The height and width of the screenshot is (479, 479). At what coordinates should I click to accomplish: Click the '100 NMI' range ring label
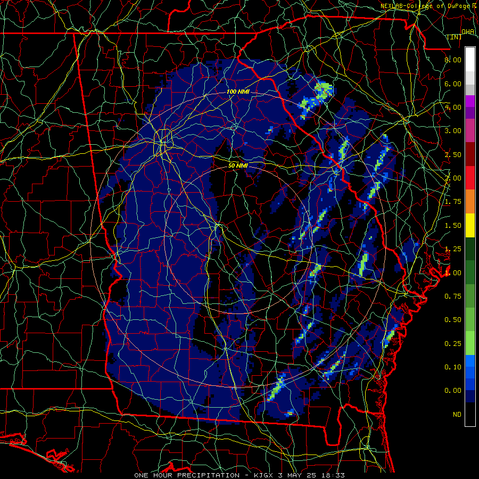click(x=238, y=92)
